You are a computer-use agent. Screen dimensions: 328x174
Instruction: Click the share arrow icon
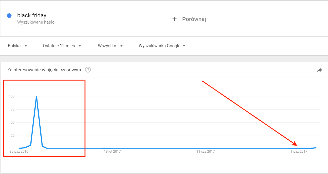[319, 70]
